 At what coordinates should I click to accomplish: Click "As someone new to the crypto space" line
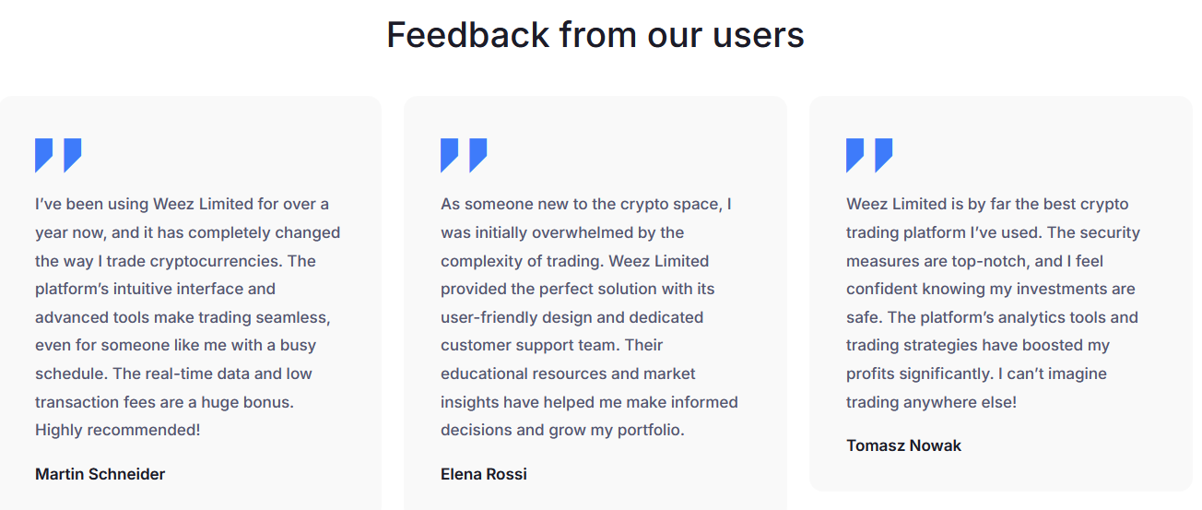point(585,204)
